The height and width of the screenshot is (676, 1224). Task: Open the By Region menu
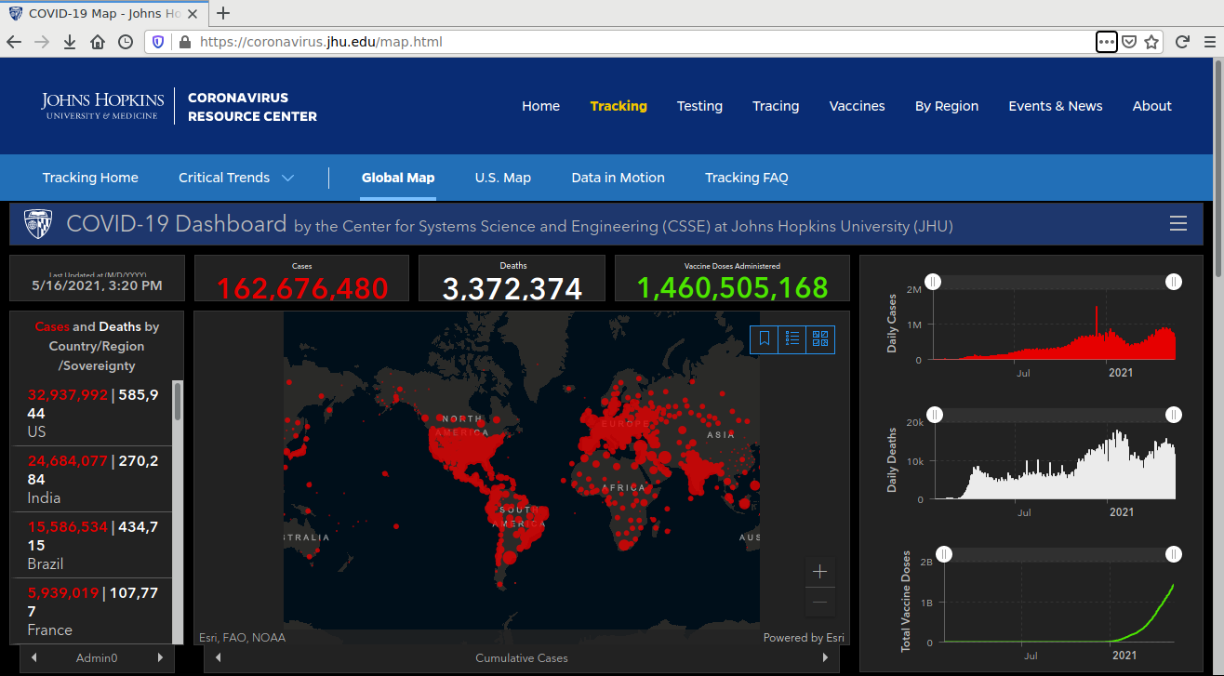point(946,106)
